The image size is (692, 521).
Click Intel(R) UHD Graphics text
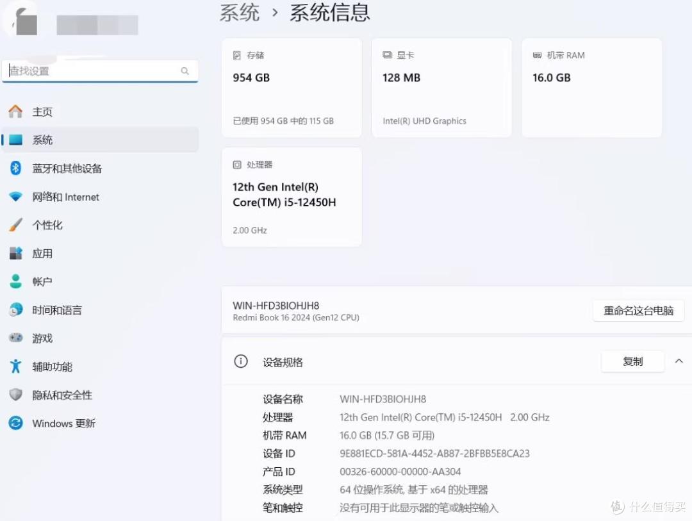click(425, 121)
